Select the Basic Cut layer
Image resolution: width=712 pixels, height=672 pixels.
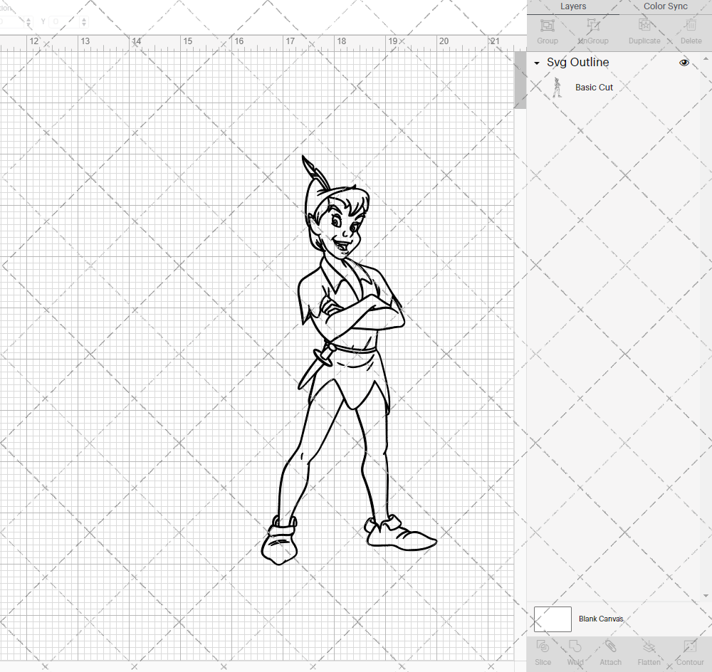click(594, 87)
